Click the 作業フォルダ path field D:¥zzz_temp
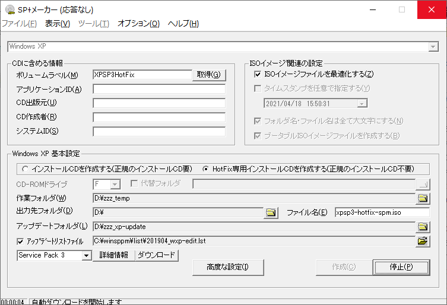The image size is (447, 305). (254, 198)
